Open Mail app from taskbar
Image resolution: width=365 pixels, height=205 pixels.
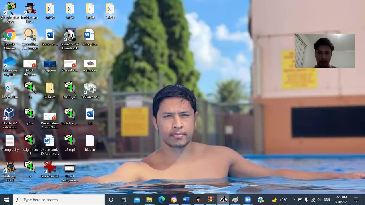pos(137,200)
